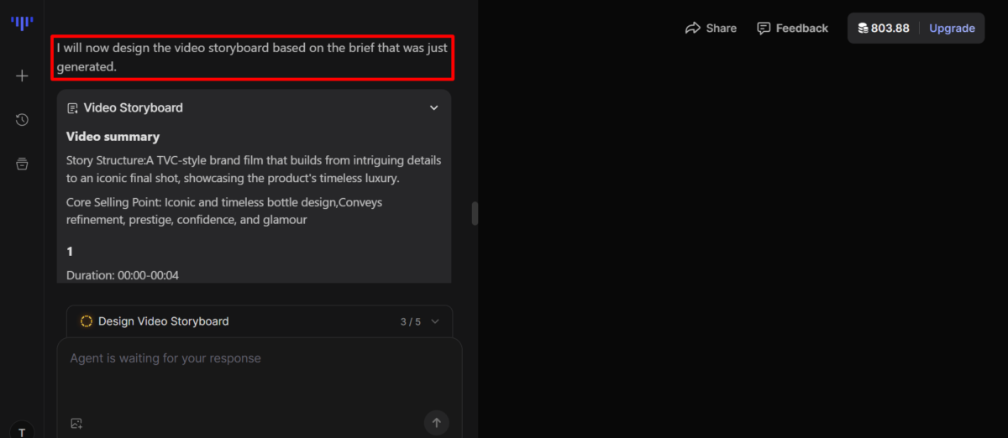Viewport: 1008px width, 438px height.
Task: Click the 803.88 credits balance
Action: coord(890,29)
